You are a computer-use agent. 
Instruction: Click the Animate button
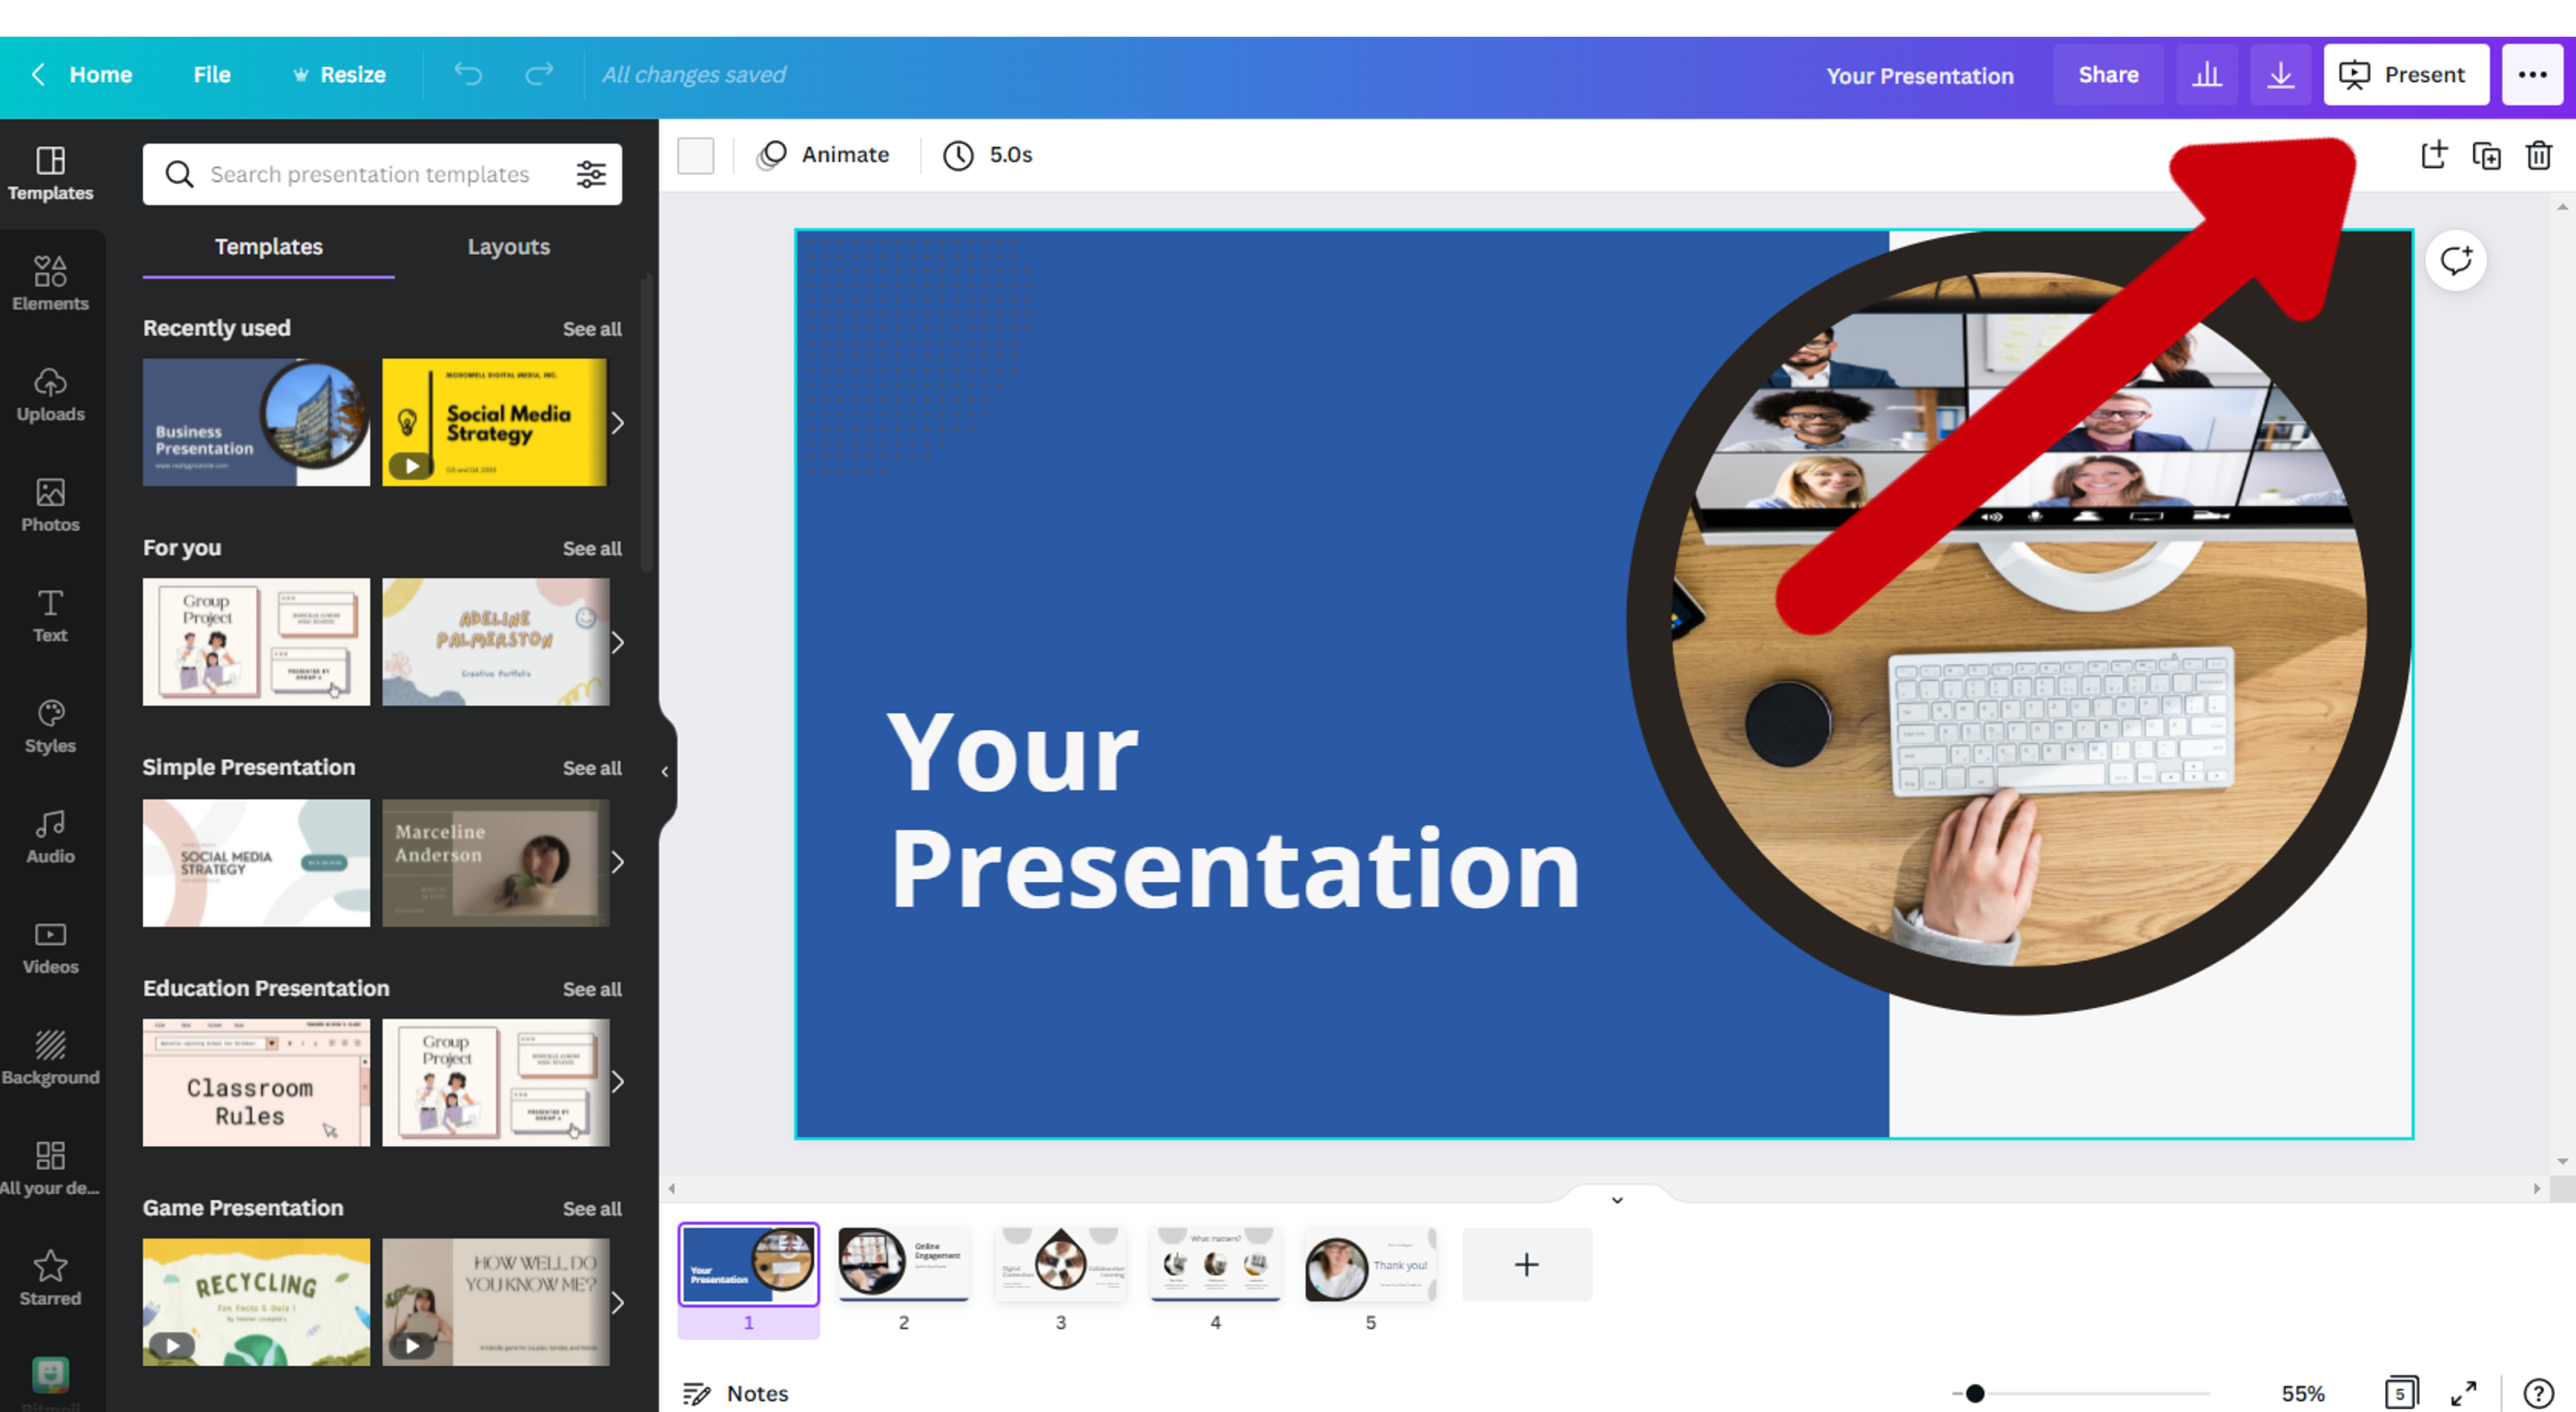pos(823,155)
